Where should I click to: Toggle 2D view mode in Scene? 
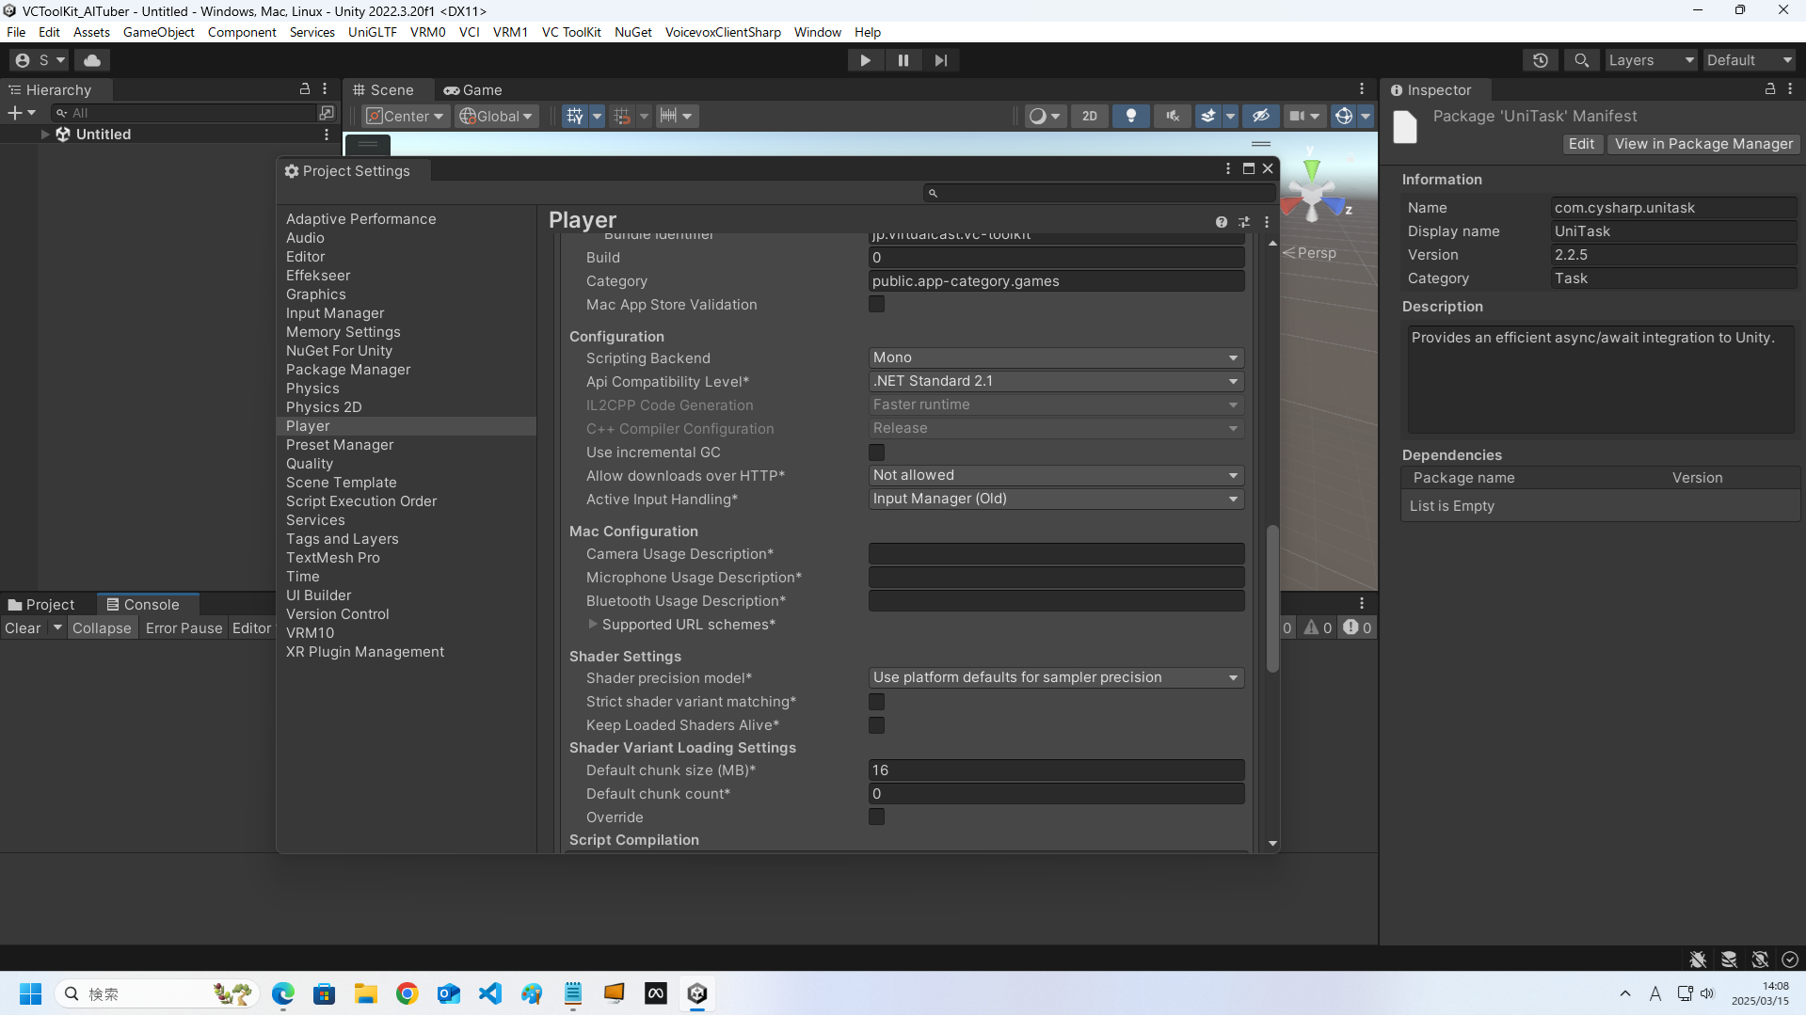click(1089, 116)
